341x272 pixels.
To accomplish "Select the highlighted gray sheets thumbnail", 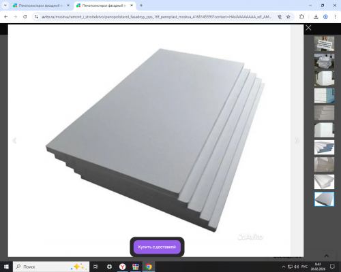I will coord(324,199).
